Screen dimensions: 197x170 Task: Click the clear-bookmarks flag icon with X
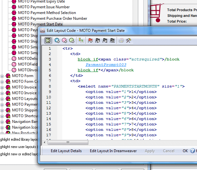click(112, 40)
